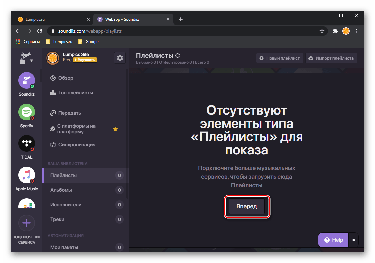The height and width of the screenshot is (263, 375).
Task: Select Исполнители in the library sidebar
Action: pyautogui.click(x=66, y=205)
